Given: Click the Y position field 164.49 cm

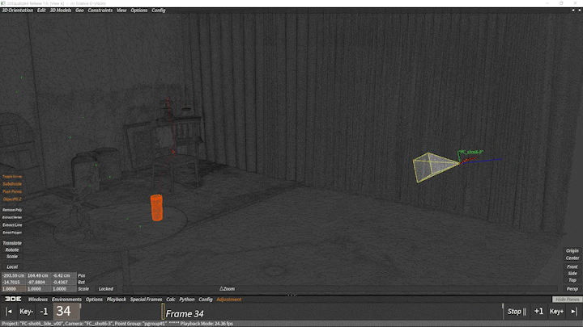Looking at the screenshot, I should point(38,275).
